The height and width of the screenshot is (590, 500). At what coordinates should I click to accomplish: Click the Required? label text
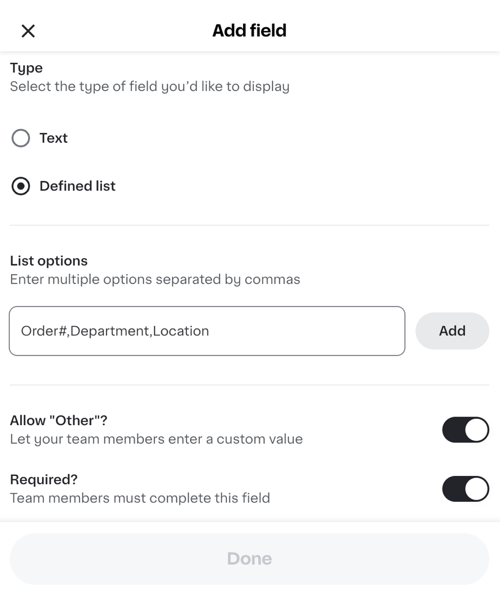pyautogui.click(x=44, y=479)
